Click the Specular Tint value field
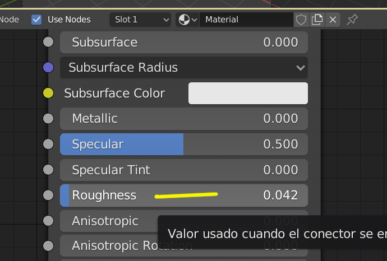 coord(184,170)
